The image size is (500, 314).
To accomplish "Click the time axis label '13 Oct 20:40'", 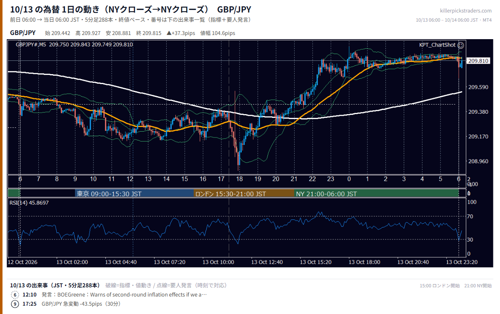I will [413, 262].
